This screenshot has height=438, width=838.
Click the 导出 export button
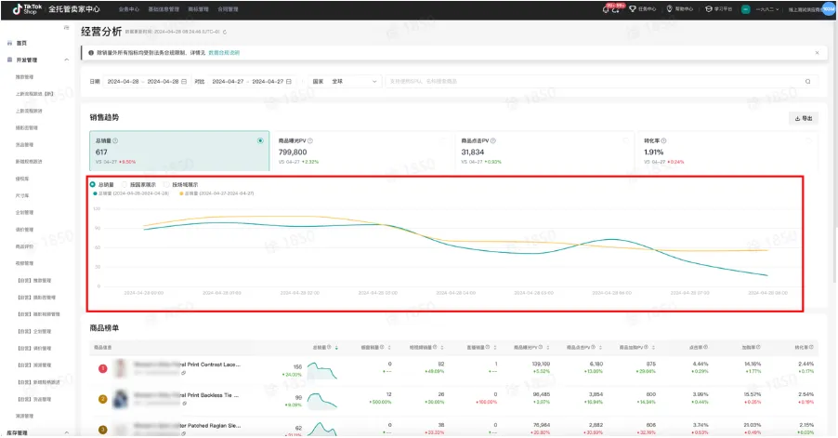(804, 118)
